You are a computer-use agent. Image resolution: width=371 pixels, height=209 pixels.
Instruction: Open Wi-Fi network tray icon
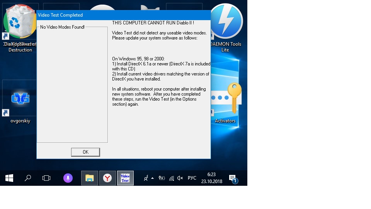pos(172,178)
